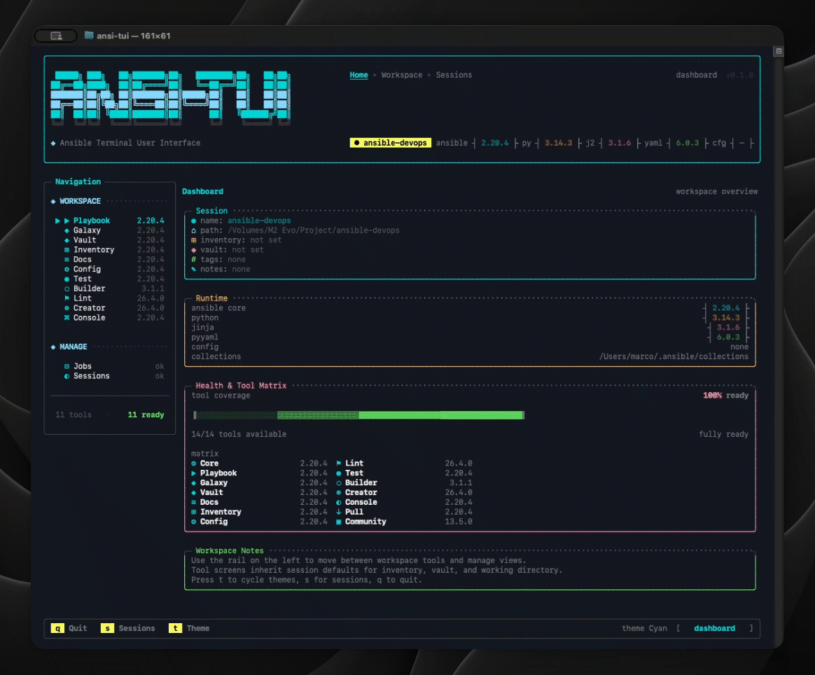The image size is (815, 675).
Task: Click the Home breadcrumb link
Action: pos(358,75)
